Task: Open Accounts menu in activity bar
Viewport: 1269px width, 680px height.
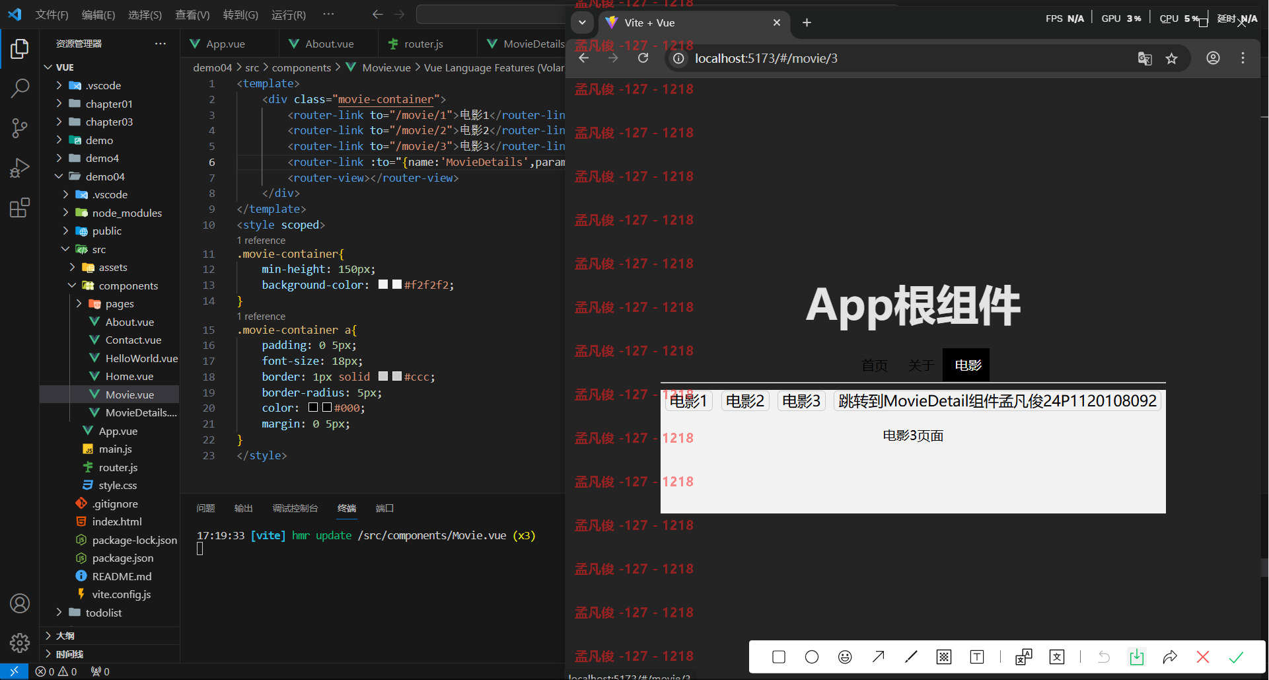Action: [20, 603]
